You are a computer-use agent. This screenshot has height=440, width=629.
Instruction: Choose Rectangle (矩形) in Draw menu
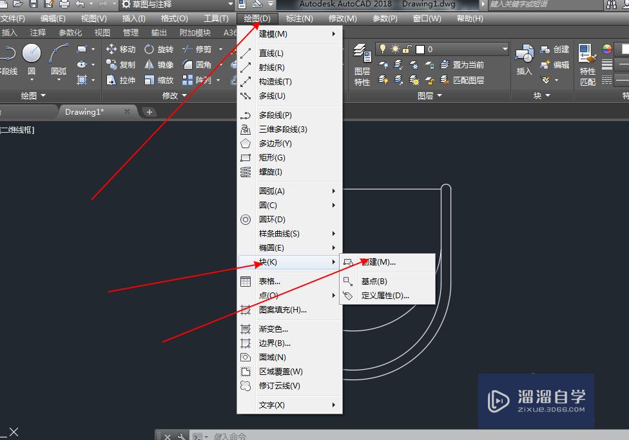coord(289,158)
